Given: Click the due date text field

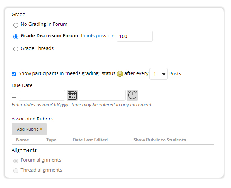Looking at the screenshot, I should pos(42,95).
